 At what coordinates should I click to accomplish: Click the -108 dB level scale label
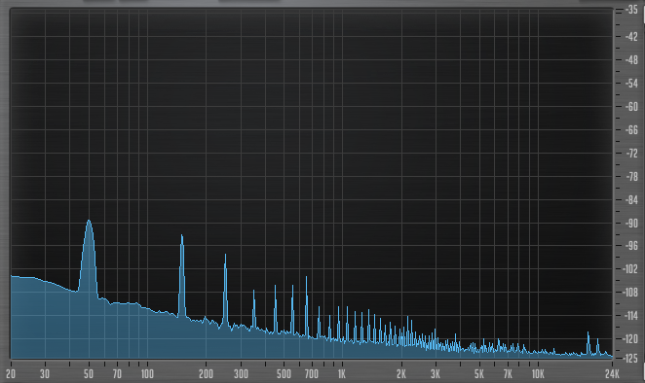(631, 293)
